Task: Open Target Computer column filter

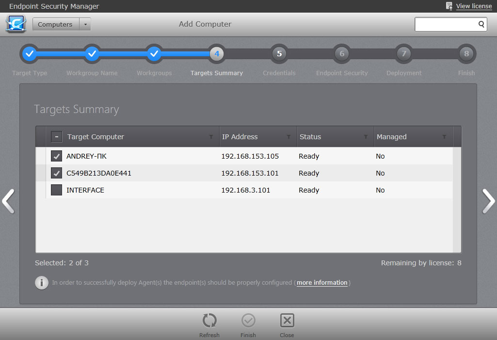Action: (211, 137)
